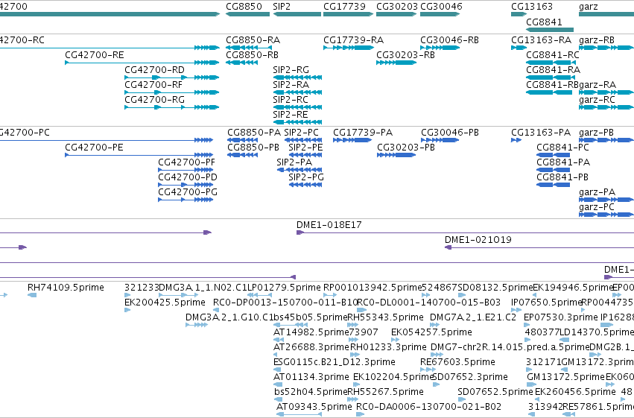The image size is (634, 418).
Task: Select protein SIP2-PA
Action: pos(299,170)
